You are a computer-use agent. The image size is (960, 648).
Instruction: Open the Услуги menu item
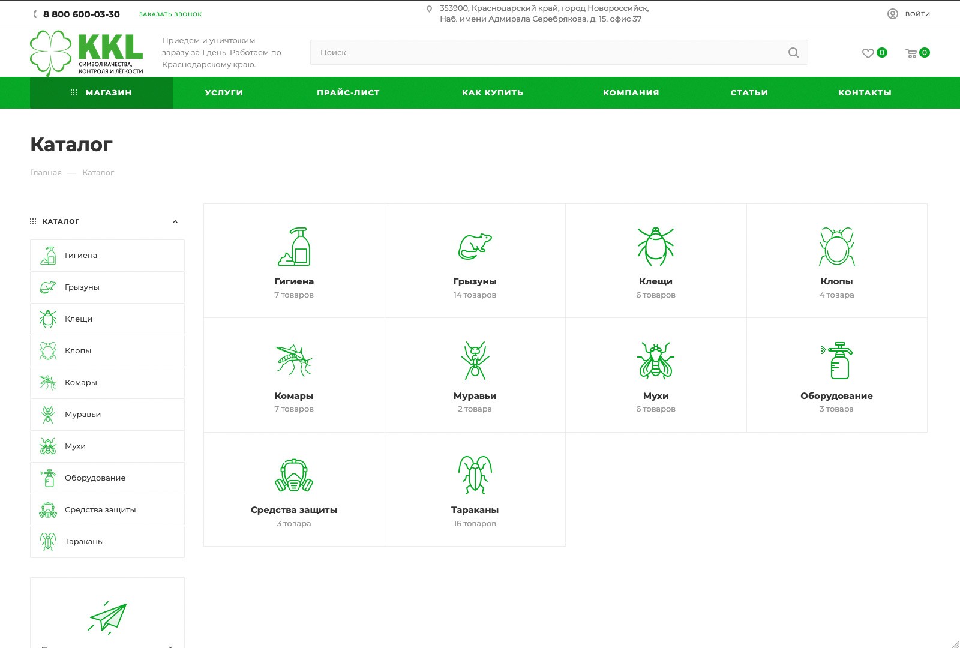click(x=224, y=93)
